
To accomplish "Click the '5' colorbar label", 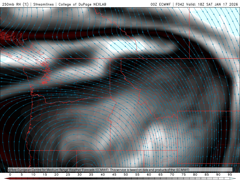I will 22,175.
